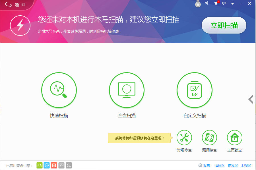
Task: Open the general repair (常规修复) tool
Action: click(184, 138)
